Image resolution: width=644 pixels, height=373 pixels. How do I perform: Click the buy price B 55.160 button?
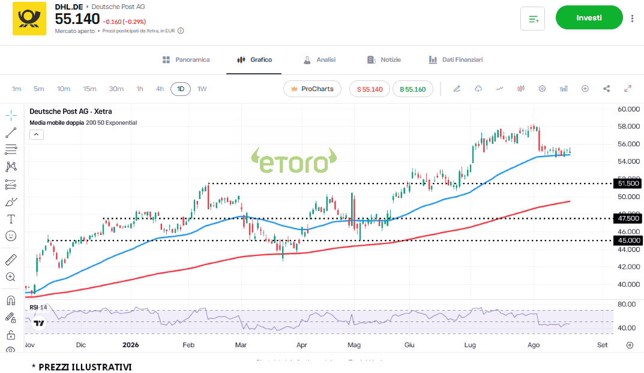tap(413, 89)
